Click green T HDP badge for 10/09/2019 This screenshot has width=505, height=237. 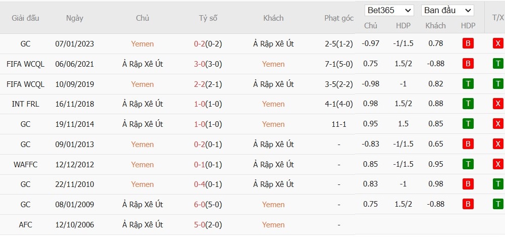[468, 84]
